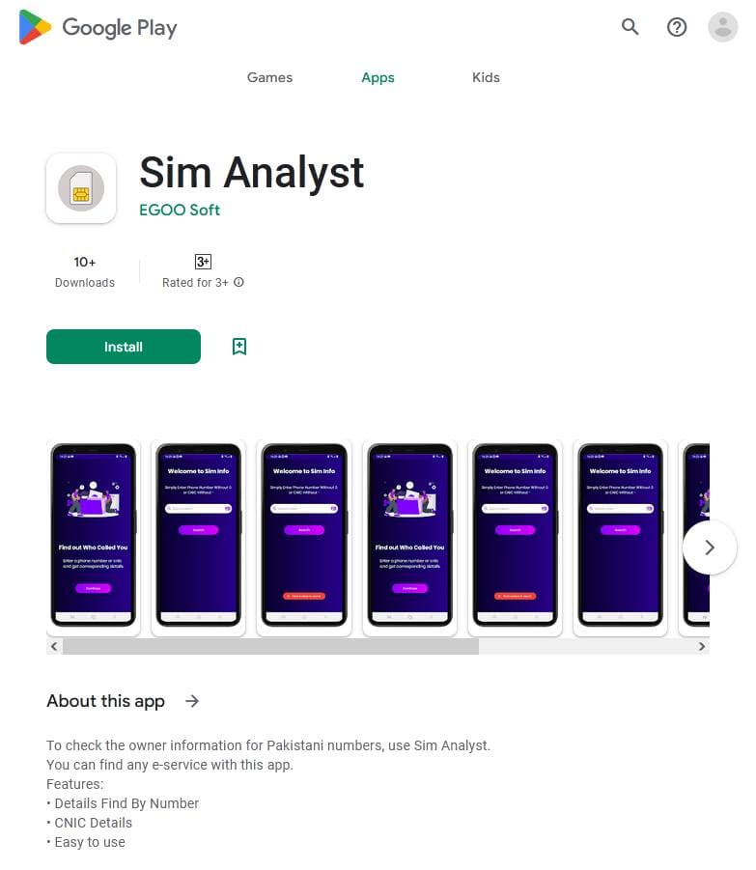The height and width of the screenshot is (870, 756).
Task: Open the account profile avatar
Action: click(x=723, y=27)
